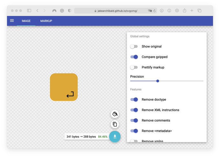The height and width of the screenshot is (157, 220).
Task: Toggle Remove xmlns switch
Action: (134, 141)
